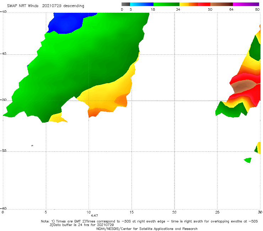Click the blue low-wind area on the map
Image resolution: width=263 pixels, height=231 pixels.
[x=67, y=23]
